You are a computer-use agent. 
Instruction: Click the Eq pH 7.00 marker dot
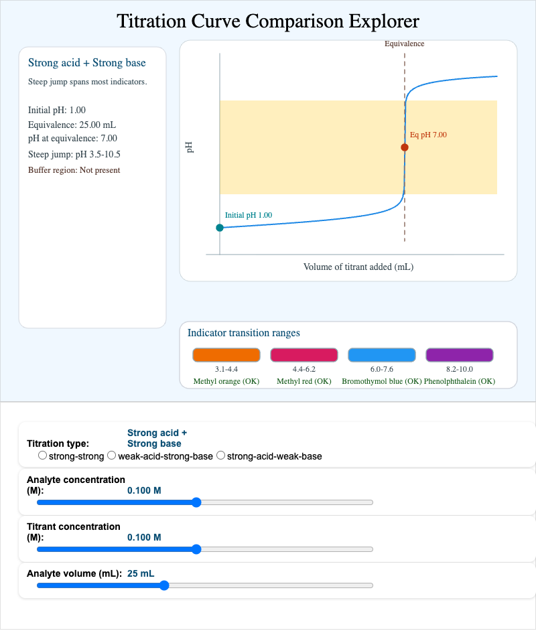tap(404, 145)
